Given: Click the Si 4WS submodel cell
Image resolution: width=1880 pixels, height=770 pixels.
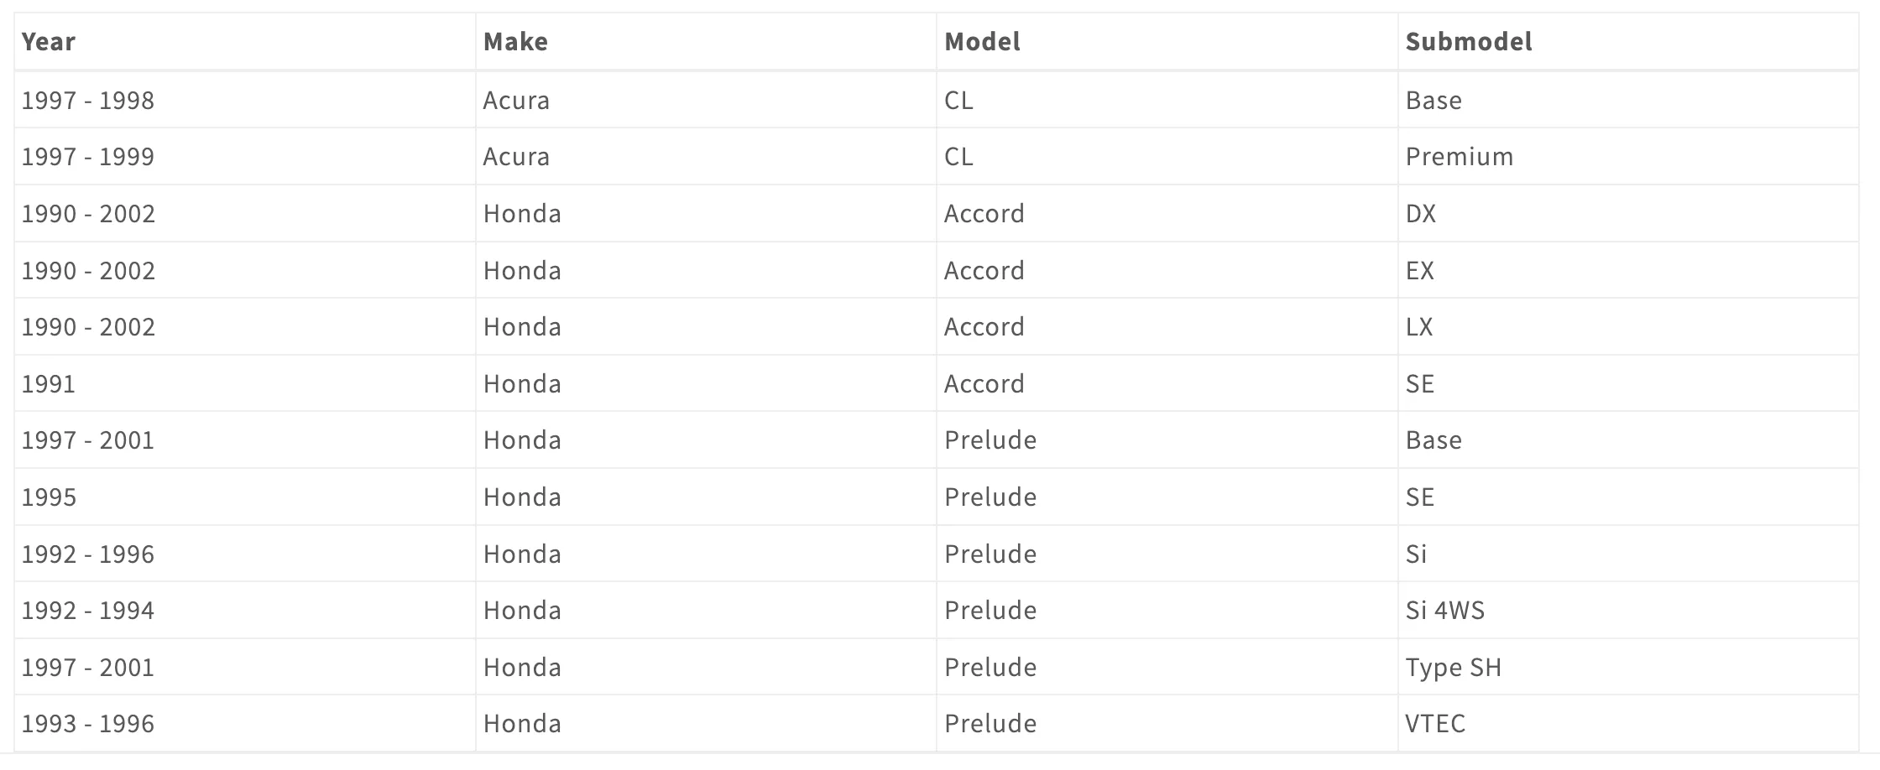Looking at the screenshot, I should 1445,611.
